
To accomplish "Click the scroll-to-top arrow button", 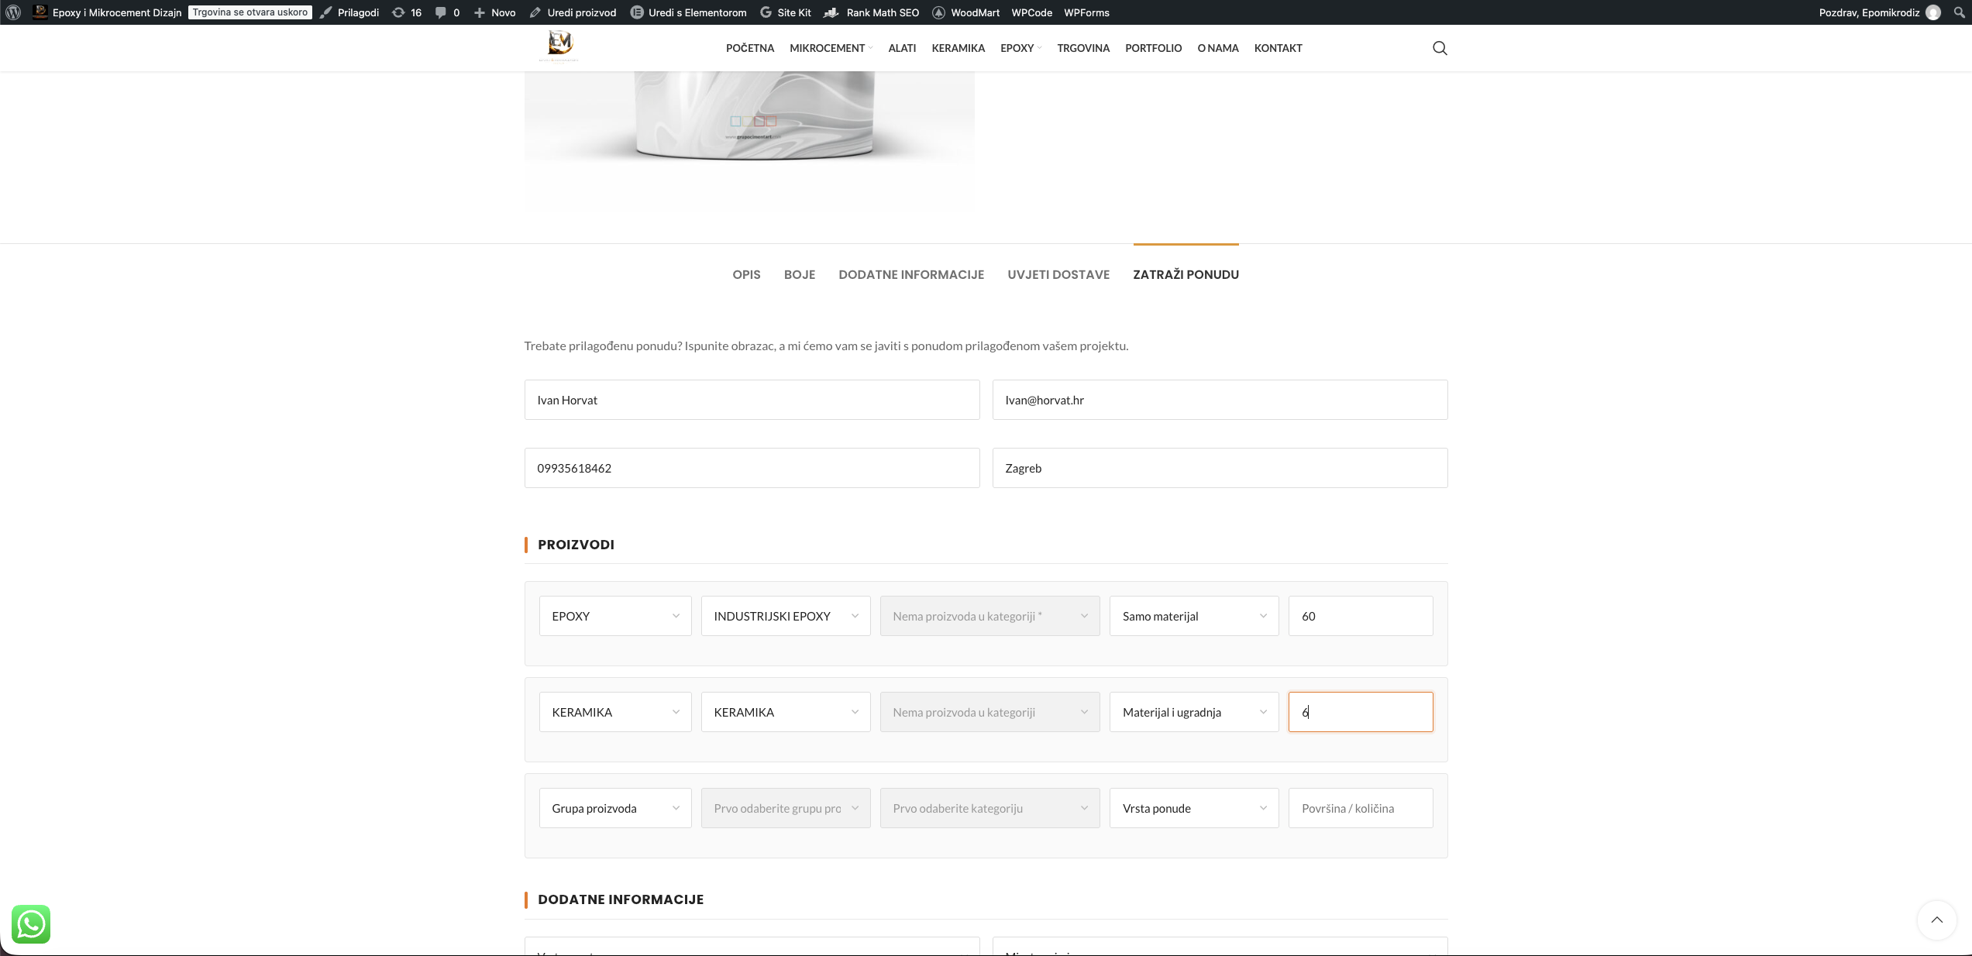I will point(1936,920).
